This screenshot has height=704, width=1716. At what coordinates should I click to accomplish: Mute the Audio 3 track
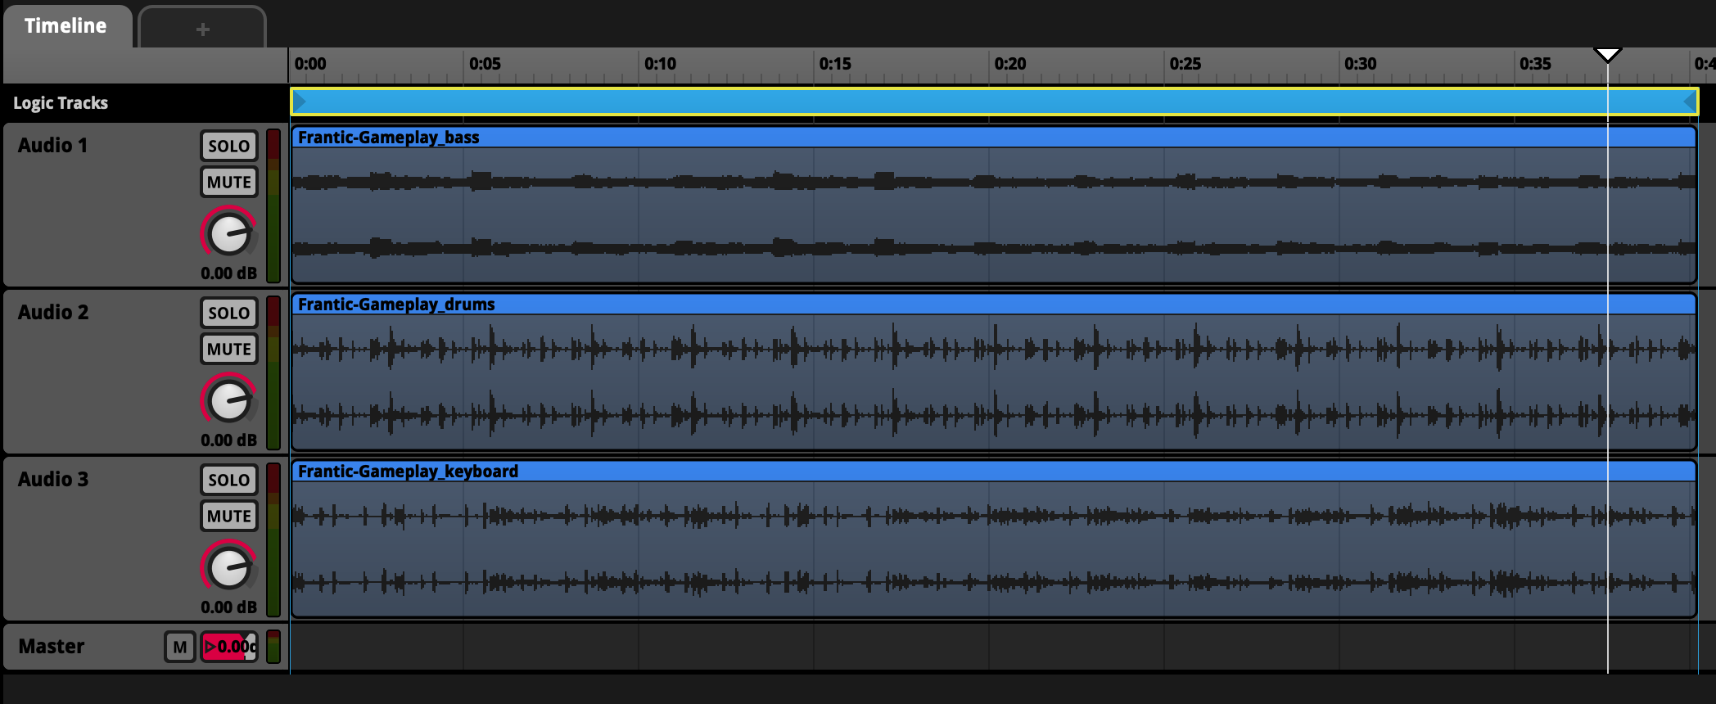click(x=228, y=517)
